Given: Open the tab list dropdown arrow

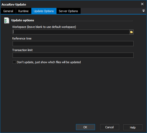Looking at the screenshot, I should (143, 11).
